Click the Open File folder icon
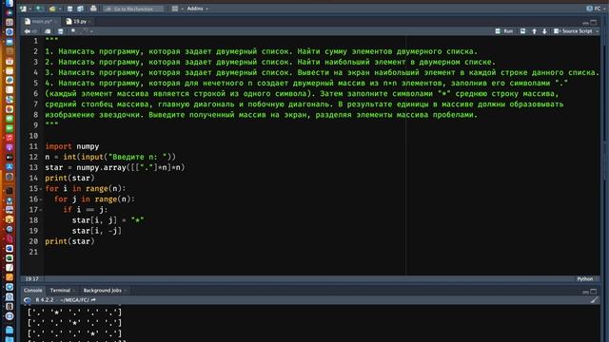Viewport: 609px width, 342px height. click(52, 9)
